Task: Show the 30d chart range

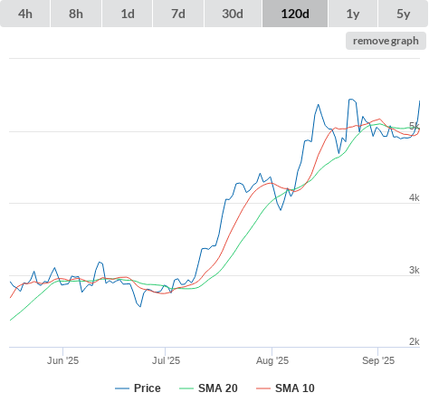Action: coord(233,14)
